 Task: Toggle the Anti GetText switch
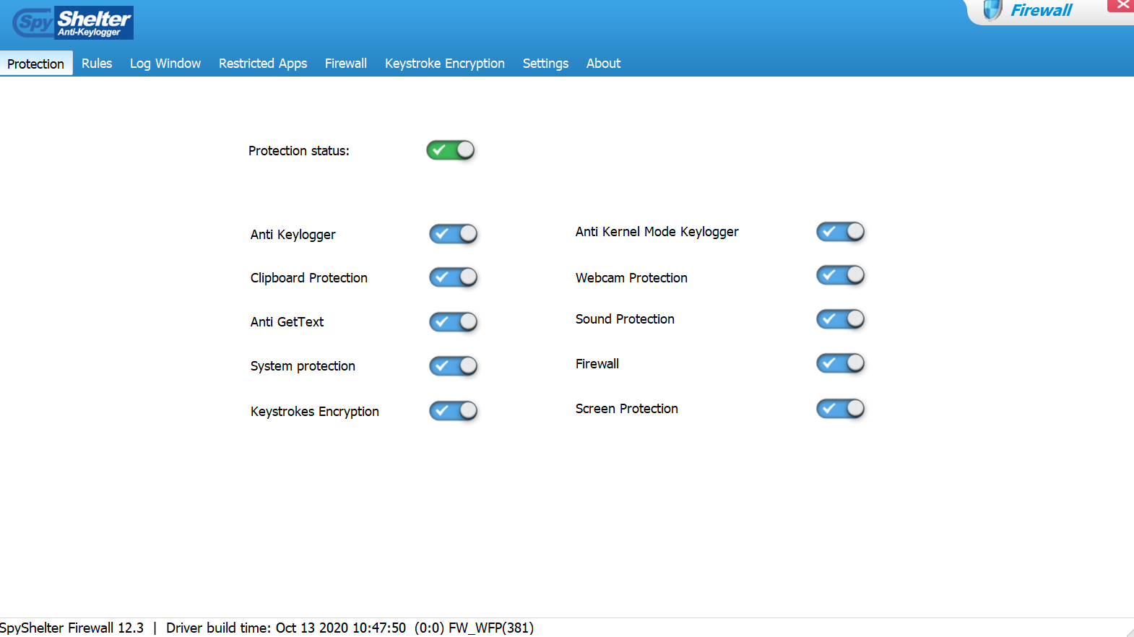click(x=454, y=322)
